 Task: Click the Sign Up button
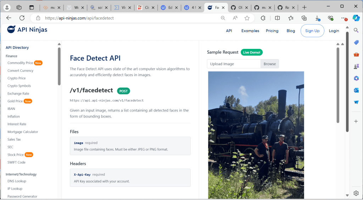[312, 31]
